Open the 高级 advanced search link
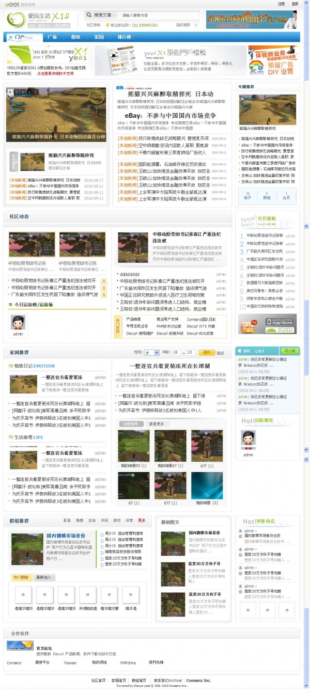 tap(220, 353)
